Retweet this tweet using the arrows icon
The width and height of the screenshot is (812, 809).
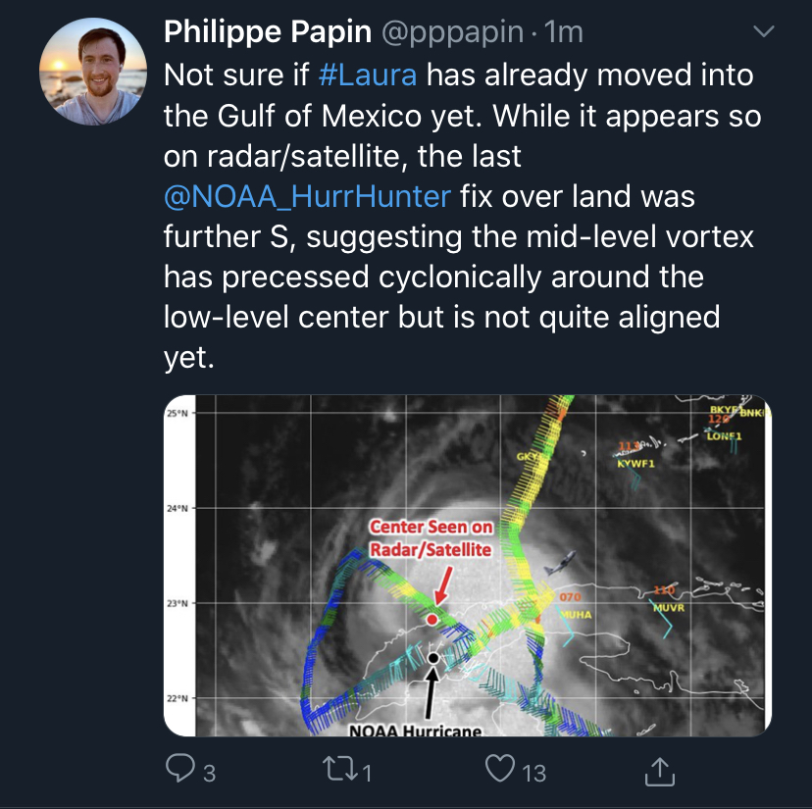(340, 770)
